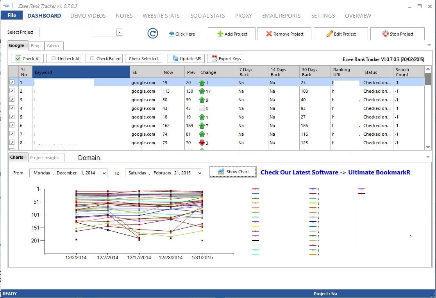Switch to WEBSITE STATS tab
436x298 pixels.
tap(161, 16)
